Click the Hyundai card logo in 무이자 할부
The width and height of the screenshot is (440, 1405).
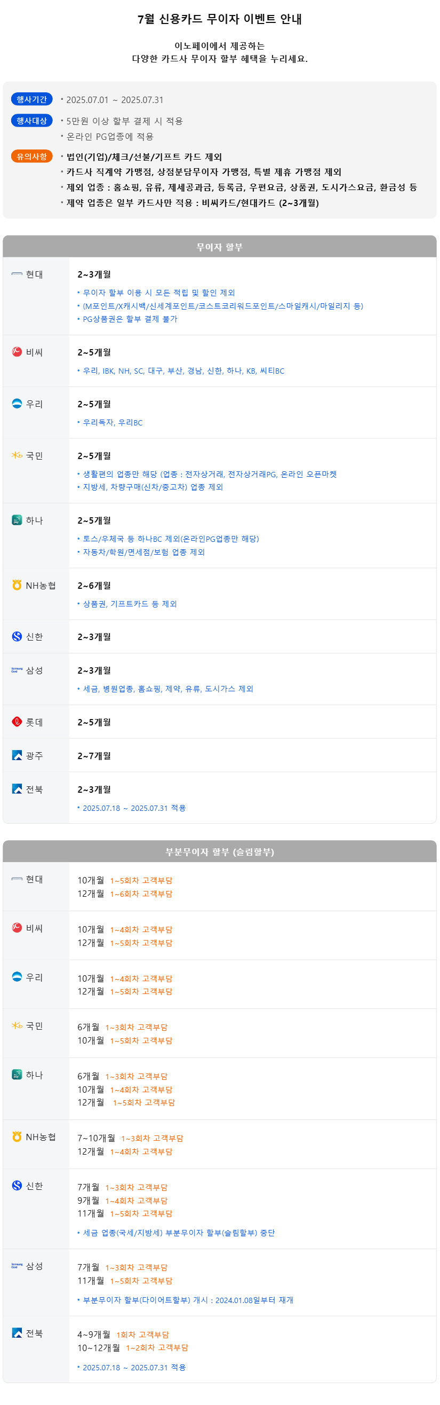17,274
